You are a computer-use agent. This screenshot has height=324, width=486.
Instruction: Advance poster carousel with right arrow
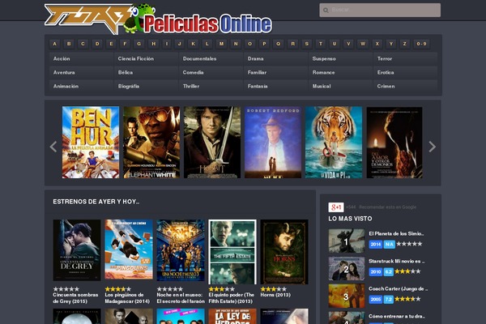click(432, 147)
